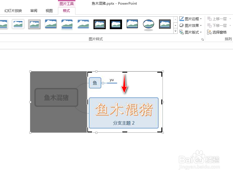Click the 下移一层 icon
The width and height of the screenshot is (233, 175).
[x=209, y=25]
